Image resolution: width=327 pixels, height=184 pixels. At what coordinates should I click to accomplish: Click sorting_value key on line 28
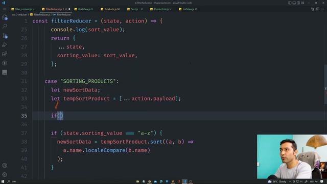[x=77, y=56]
